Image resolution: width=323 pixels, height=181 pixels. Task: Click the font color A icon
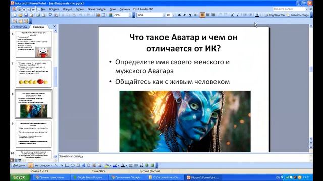tap(257, 15)
